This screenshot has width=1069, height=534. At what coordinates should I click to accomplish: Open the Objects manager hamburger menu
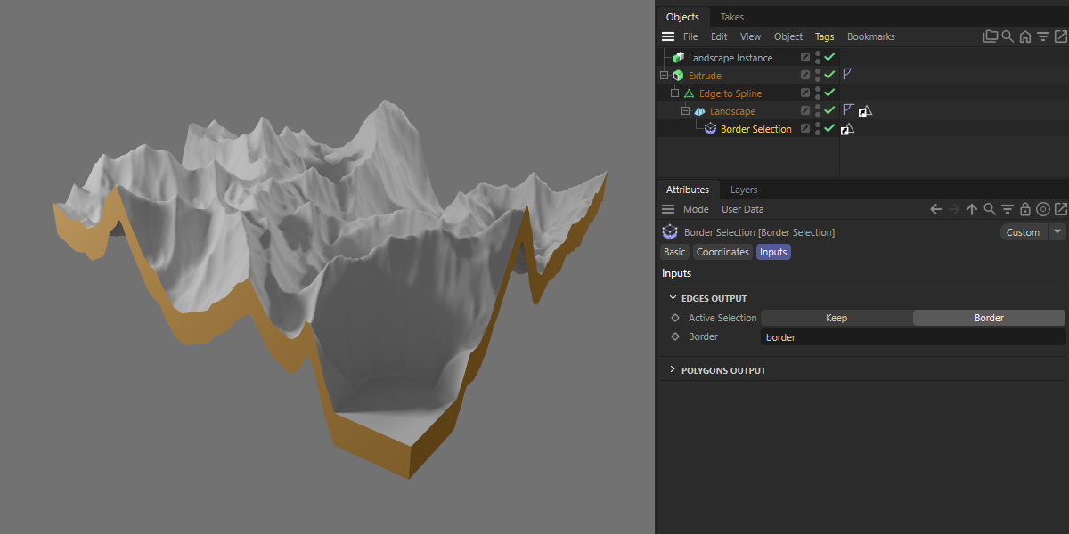[668, 36]
